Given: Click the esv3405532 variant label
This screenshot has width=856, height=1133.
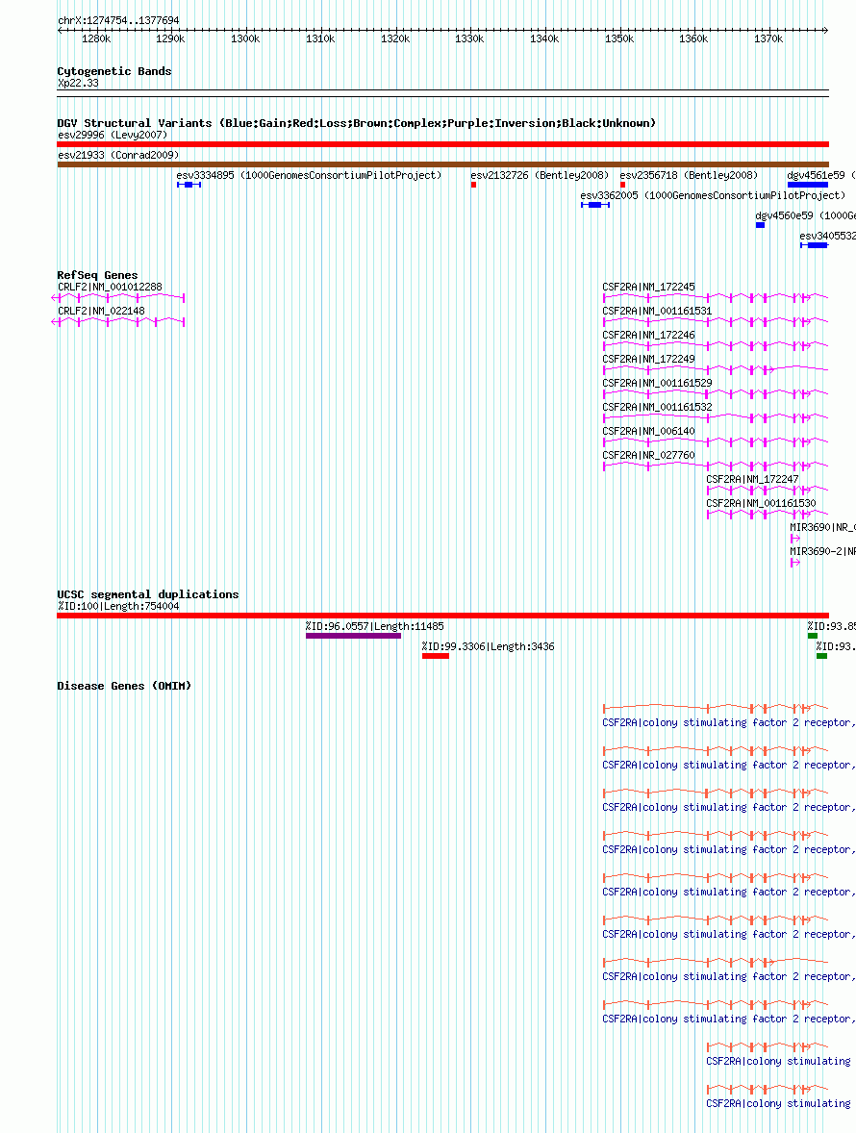Looking at the screenshot, I should (828, 236).
